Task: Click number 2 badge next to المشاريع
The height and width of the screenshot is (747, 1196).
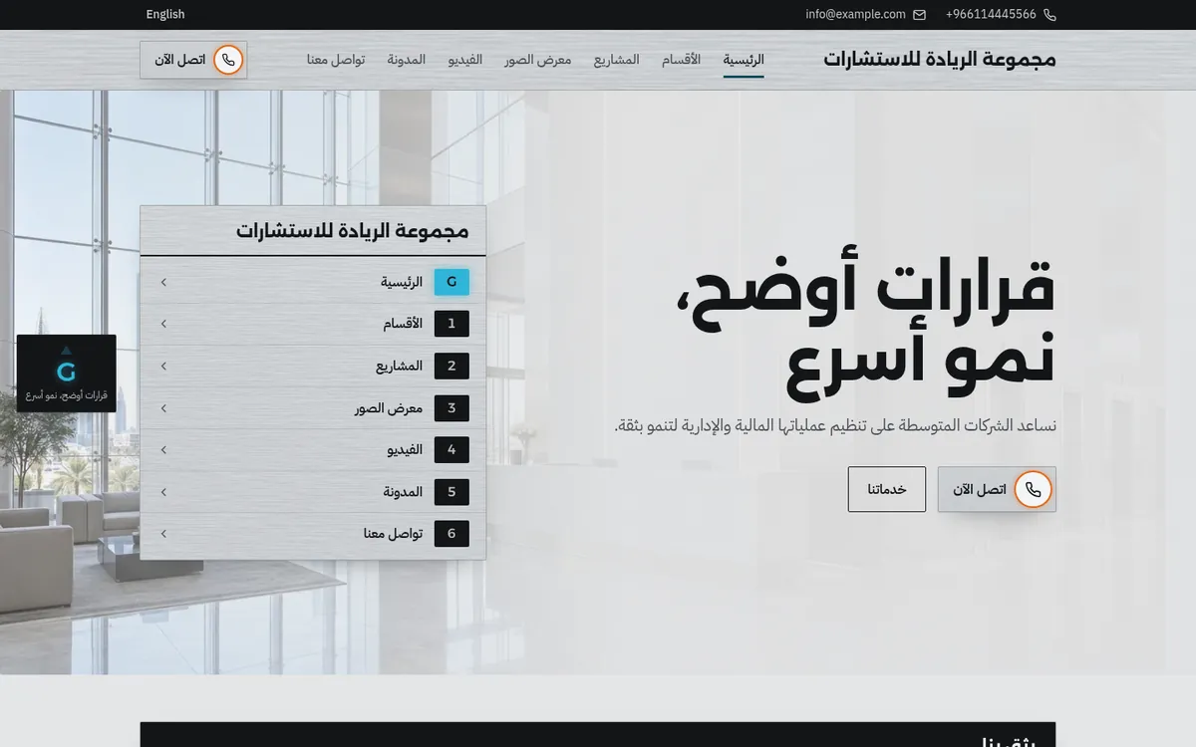Action: click(451, 367)
